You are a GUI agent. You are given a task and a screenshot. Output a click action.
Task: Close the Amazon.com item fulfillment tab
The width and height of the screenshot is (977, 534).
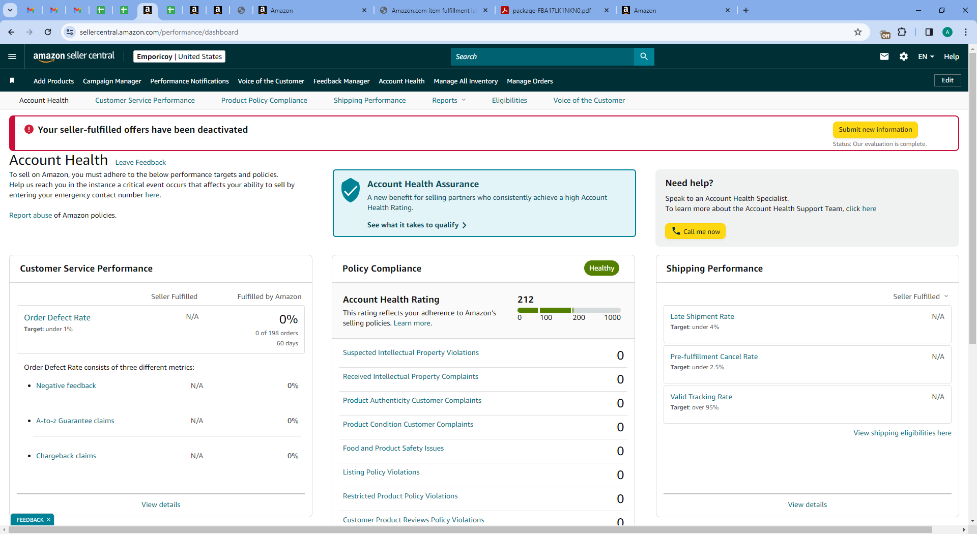pos(485,10)
